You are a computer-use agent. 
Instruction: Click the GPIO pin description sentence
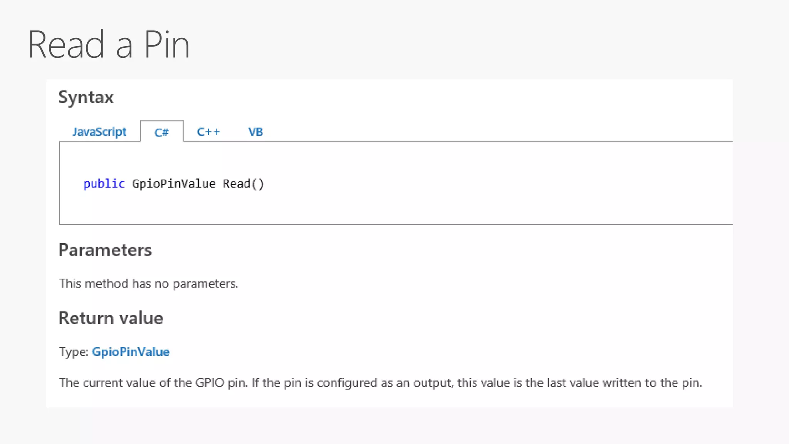coord(380,383)
